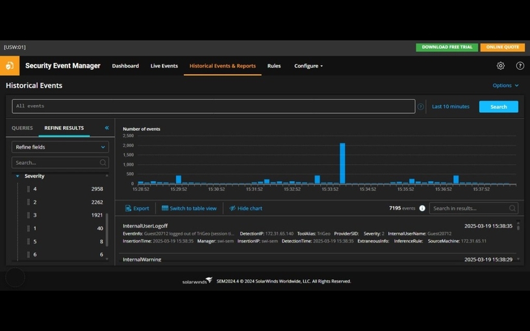Open the Rules tab
Image resolution: width=530 pixels, height=331 pixels.
pyautogui.click(x=274, y=66)
